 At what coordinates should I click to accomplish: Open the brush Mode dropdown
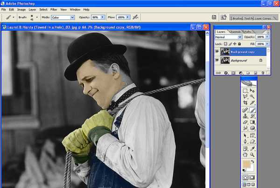point(63,17)
